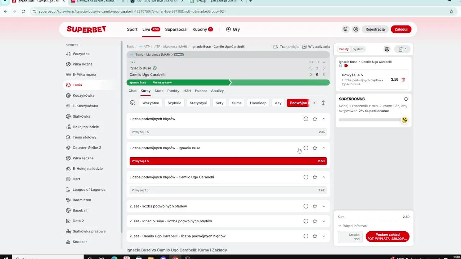The image size is (461, 259).
Task: Select Piłka nożna in sports sidebar
Action: click(82, 64)
